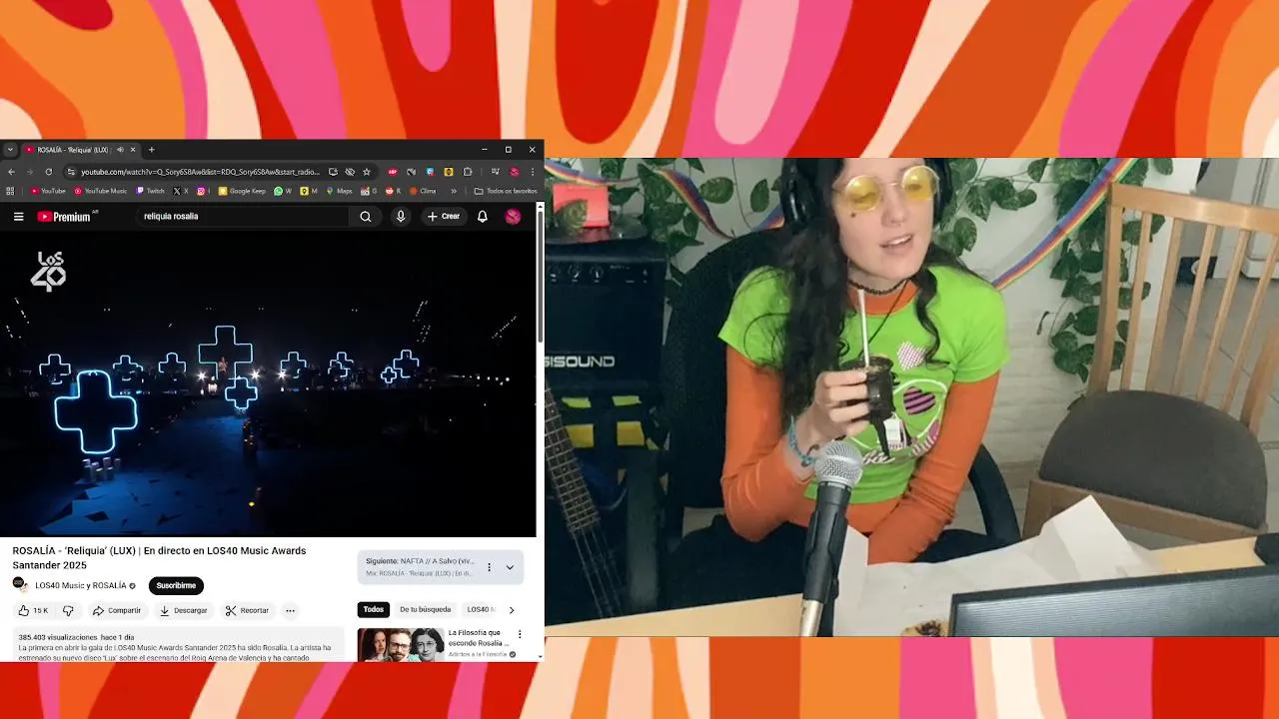
Task: Click the Rosalía video player area
Action: pyautogui.click(x=268, y=384)
